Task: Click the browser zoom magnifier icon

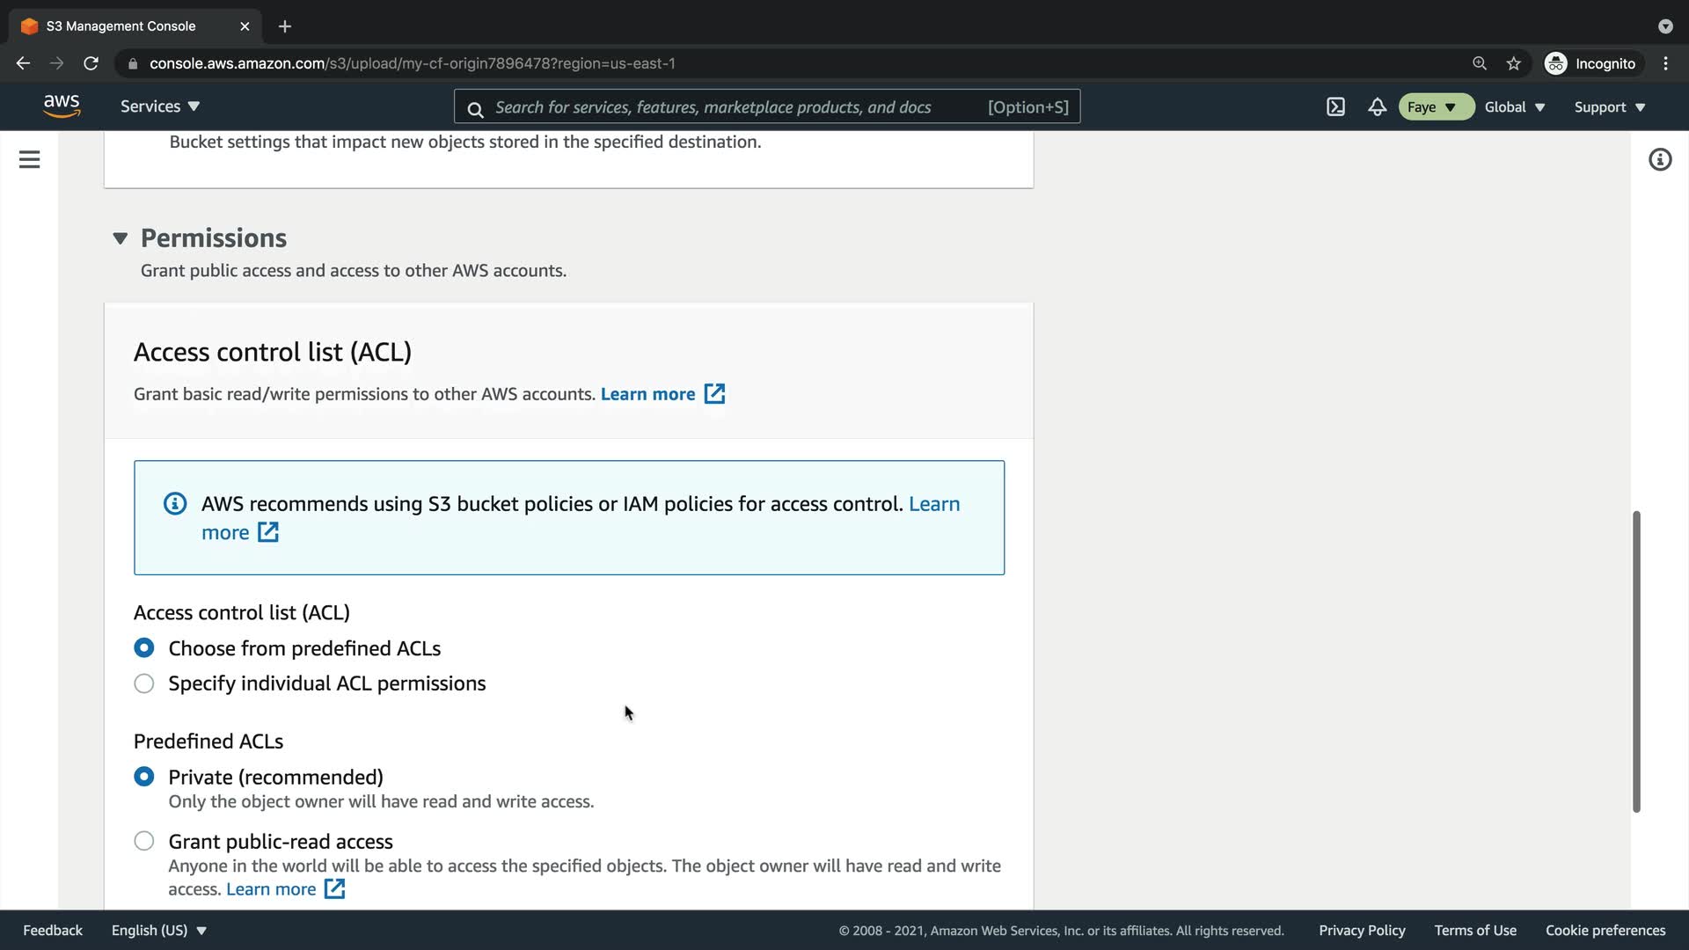Action: pyautogui.click(x=1479, y=63)
